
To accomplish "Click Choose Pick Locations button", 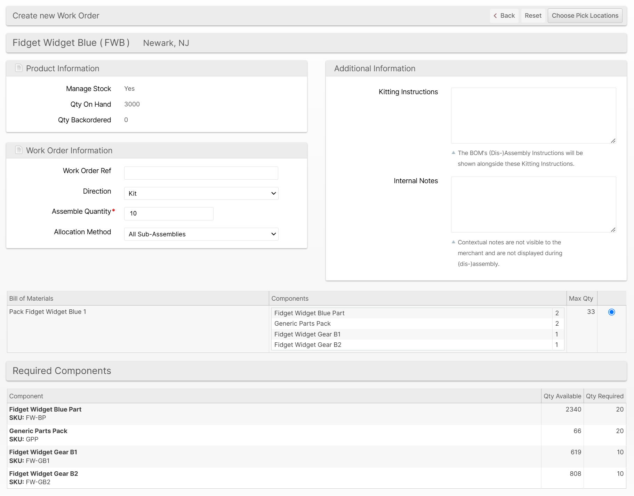I will [x=585, y=16].
